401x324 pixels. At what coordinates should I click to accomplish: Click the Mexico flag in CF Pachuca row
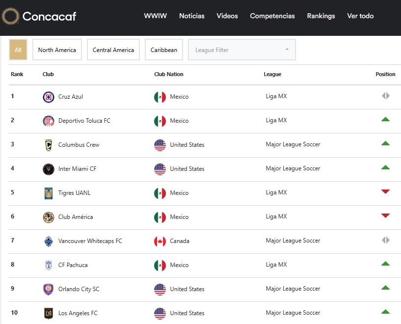[160, 266]
